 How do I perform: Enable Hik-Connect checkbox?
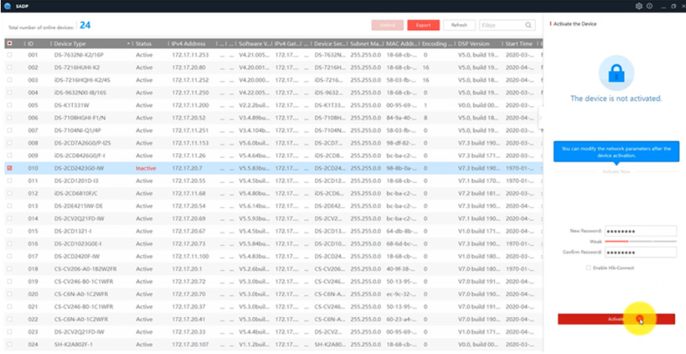pos(588,268)
